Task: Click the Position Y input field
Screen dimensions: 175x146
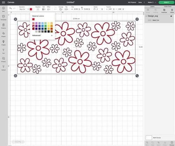Action: pyautogui.click(x=119, y=9)
